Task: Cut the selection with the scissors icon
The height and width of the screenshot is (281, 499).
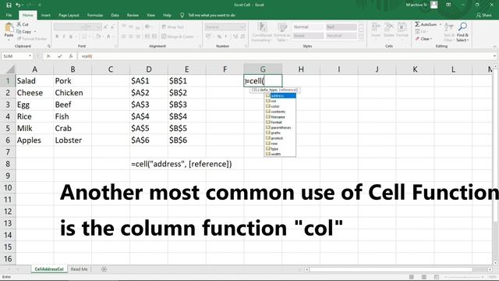Action: coord(19,24)
